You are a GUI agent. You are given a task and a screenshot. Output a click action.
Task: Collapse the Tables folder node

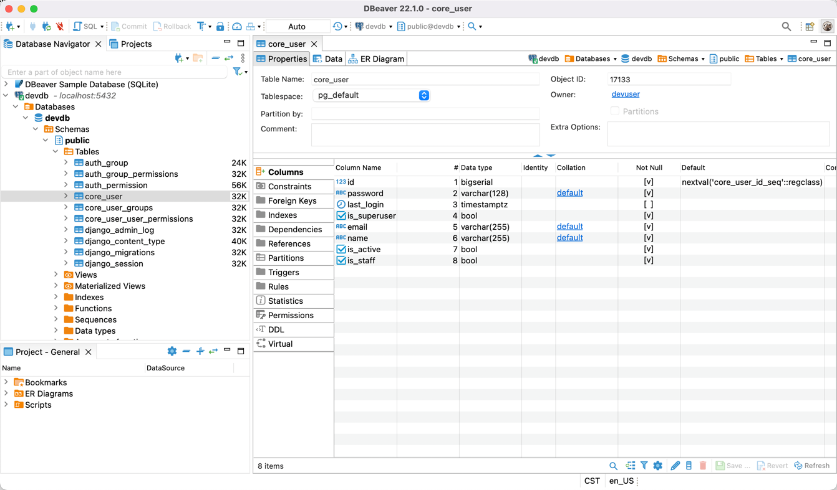(56, 151)
